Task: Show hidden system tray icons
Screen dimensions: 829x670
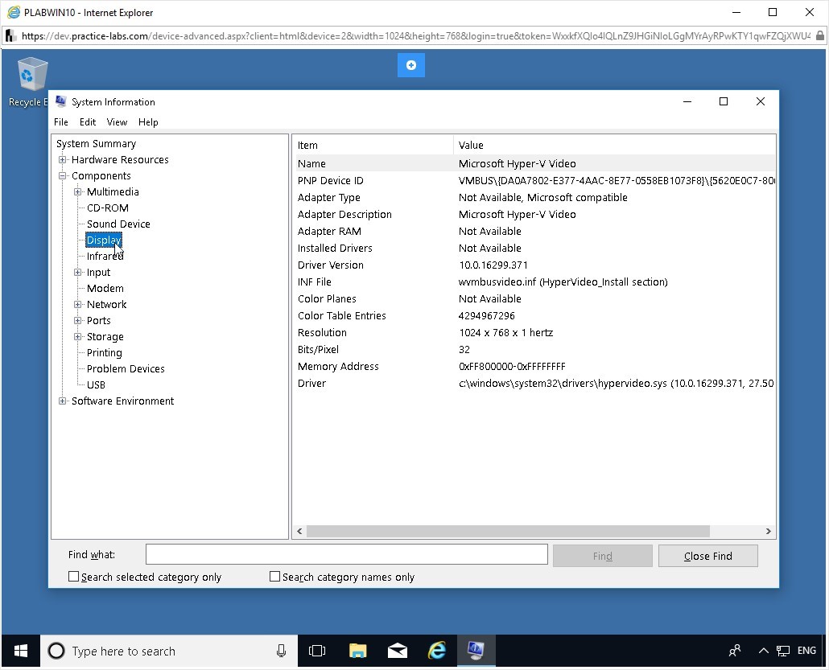Action: coord(764,651)
